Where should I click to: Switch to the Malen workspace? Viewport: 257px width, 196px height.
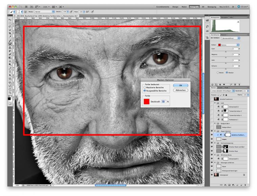[184, 7]
